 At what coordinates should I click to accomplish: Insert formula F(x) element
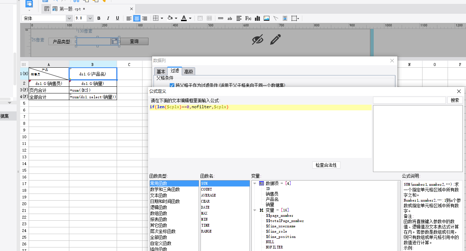[248, 18]
